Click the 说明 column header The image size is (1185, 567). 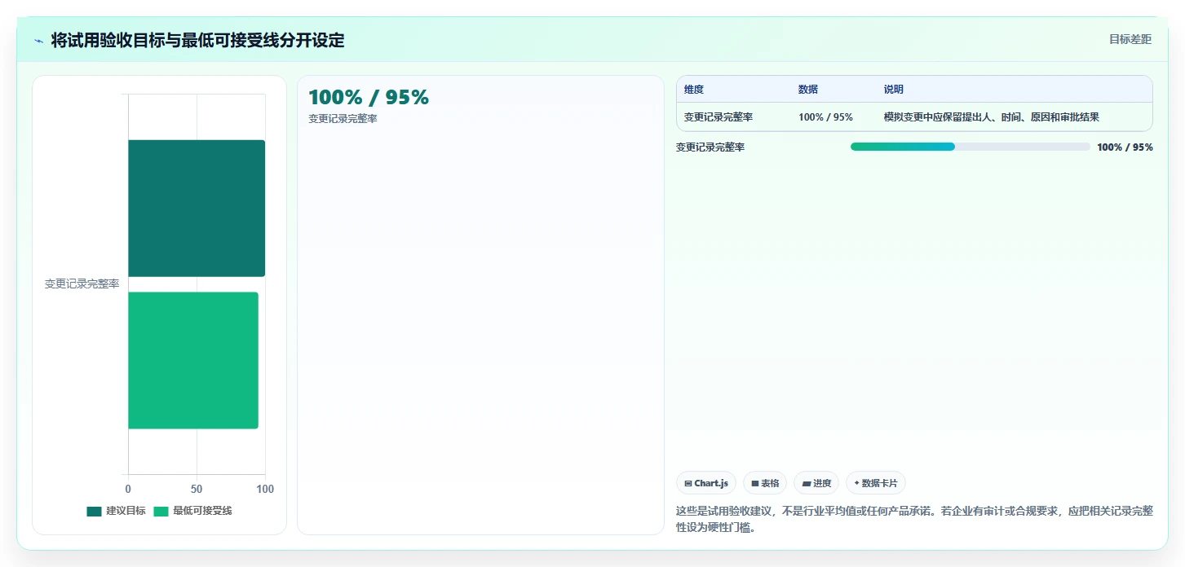pyautogui.click(x=894, y=90)
